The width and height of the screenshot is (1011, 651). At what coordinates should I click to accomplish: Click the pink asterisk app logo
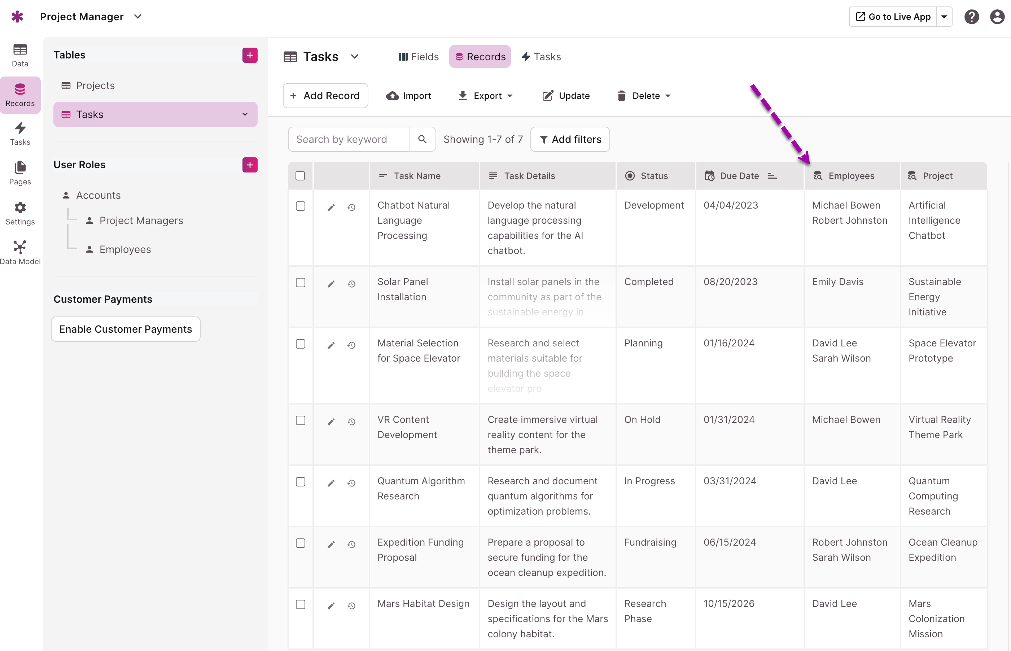(17, 17)
